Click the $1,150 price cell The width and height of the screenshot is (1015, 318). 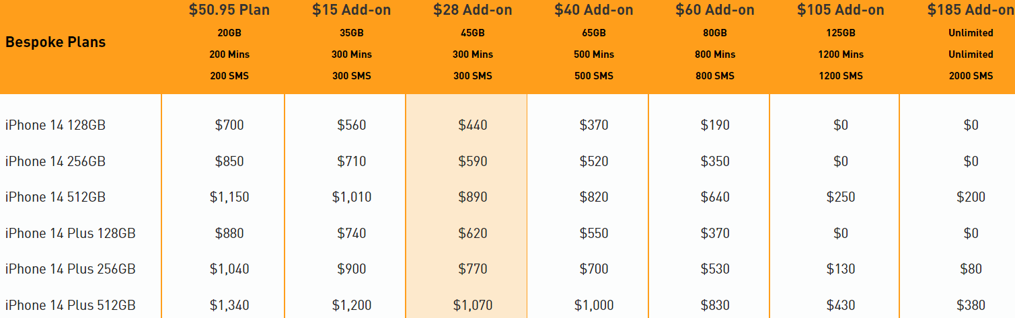click(229, 197)
